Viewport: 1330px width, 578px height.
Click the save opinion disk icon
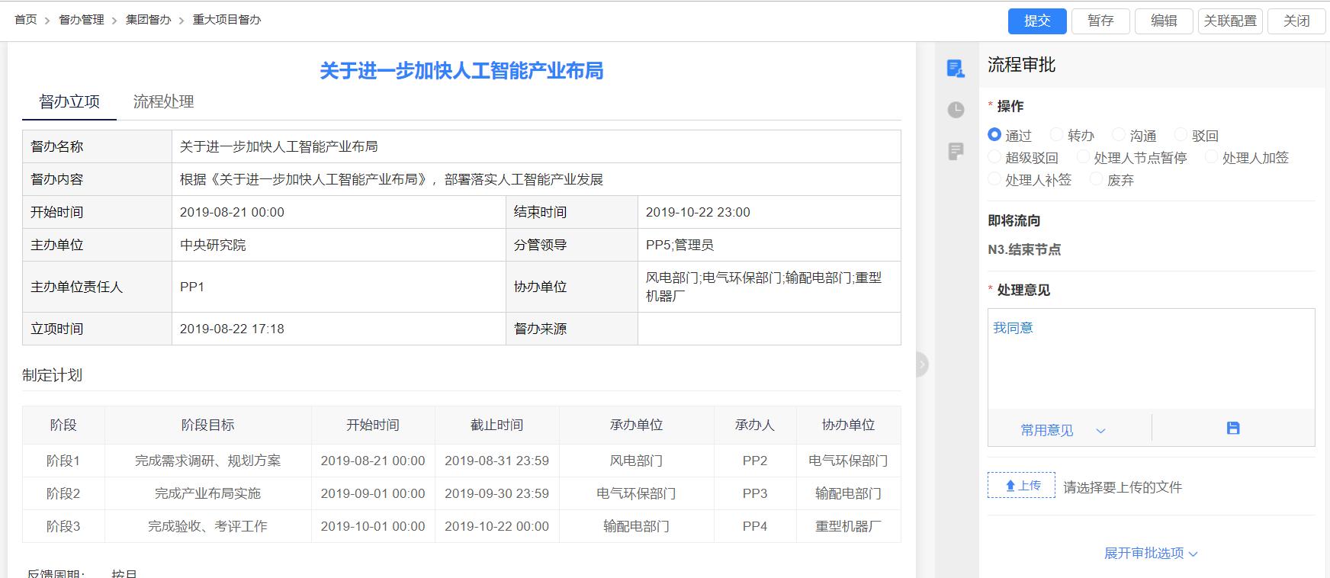(1232, 429)
